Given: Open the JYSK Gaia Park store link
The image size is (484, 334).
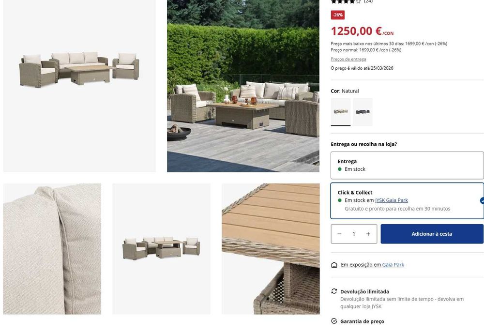Looking at the screenshot, I should 391,200.
